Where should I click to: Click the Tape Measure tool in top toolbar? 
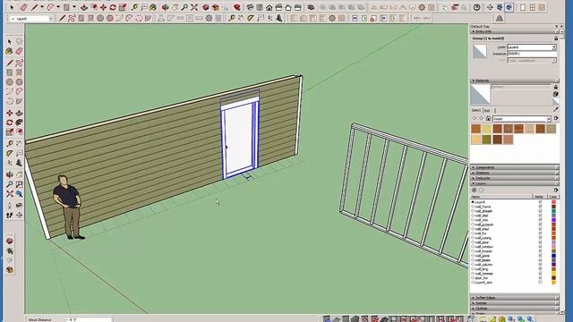point(134,7)
